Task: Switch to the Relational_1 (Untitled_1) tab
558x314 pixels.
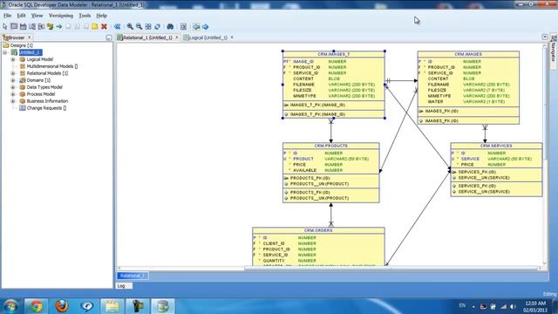Action: 147,38
